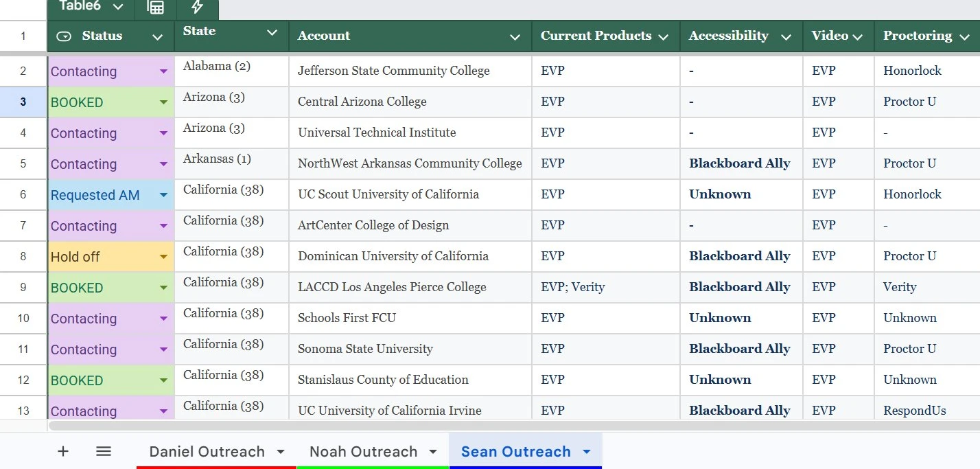The image size is (980, 469).
Task: Click Unknown accessibility in UC Scout row
Action: coord(741,194)
